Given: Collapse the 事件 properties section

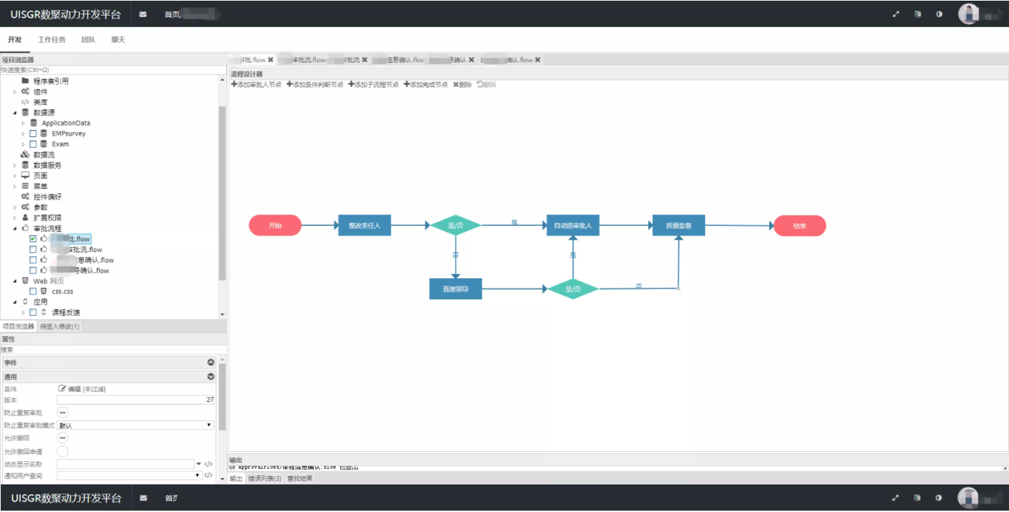Looking at the screenshot, I should [x=210, y=362].
